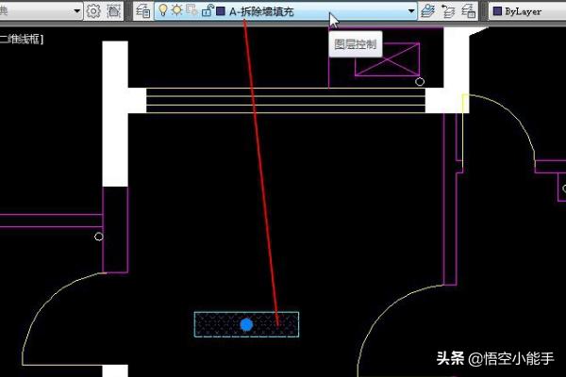Click the workspace icon right of the gear
The width and height of the screenshot is (566, 377).
pos(114,11)
